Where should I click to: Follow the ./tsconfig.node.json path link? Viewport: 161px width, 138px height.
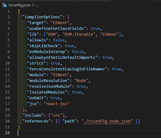[x=107, y=121]
